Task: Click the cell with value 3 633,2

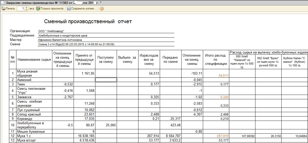Action: tap(170, 140)
